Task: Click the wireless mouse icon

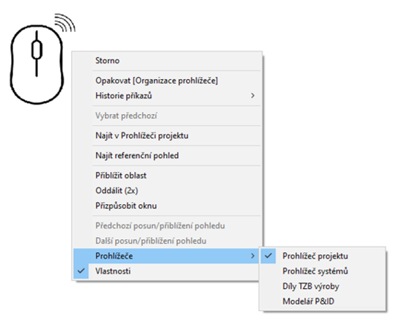Action: click(42, 58)
